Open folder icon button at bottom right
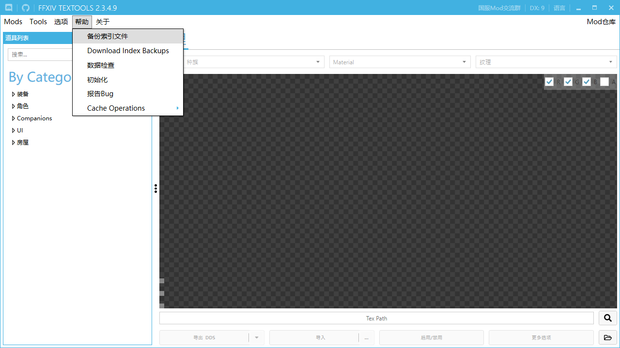This screenshot has height=348, width=620. [608, 337]
